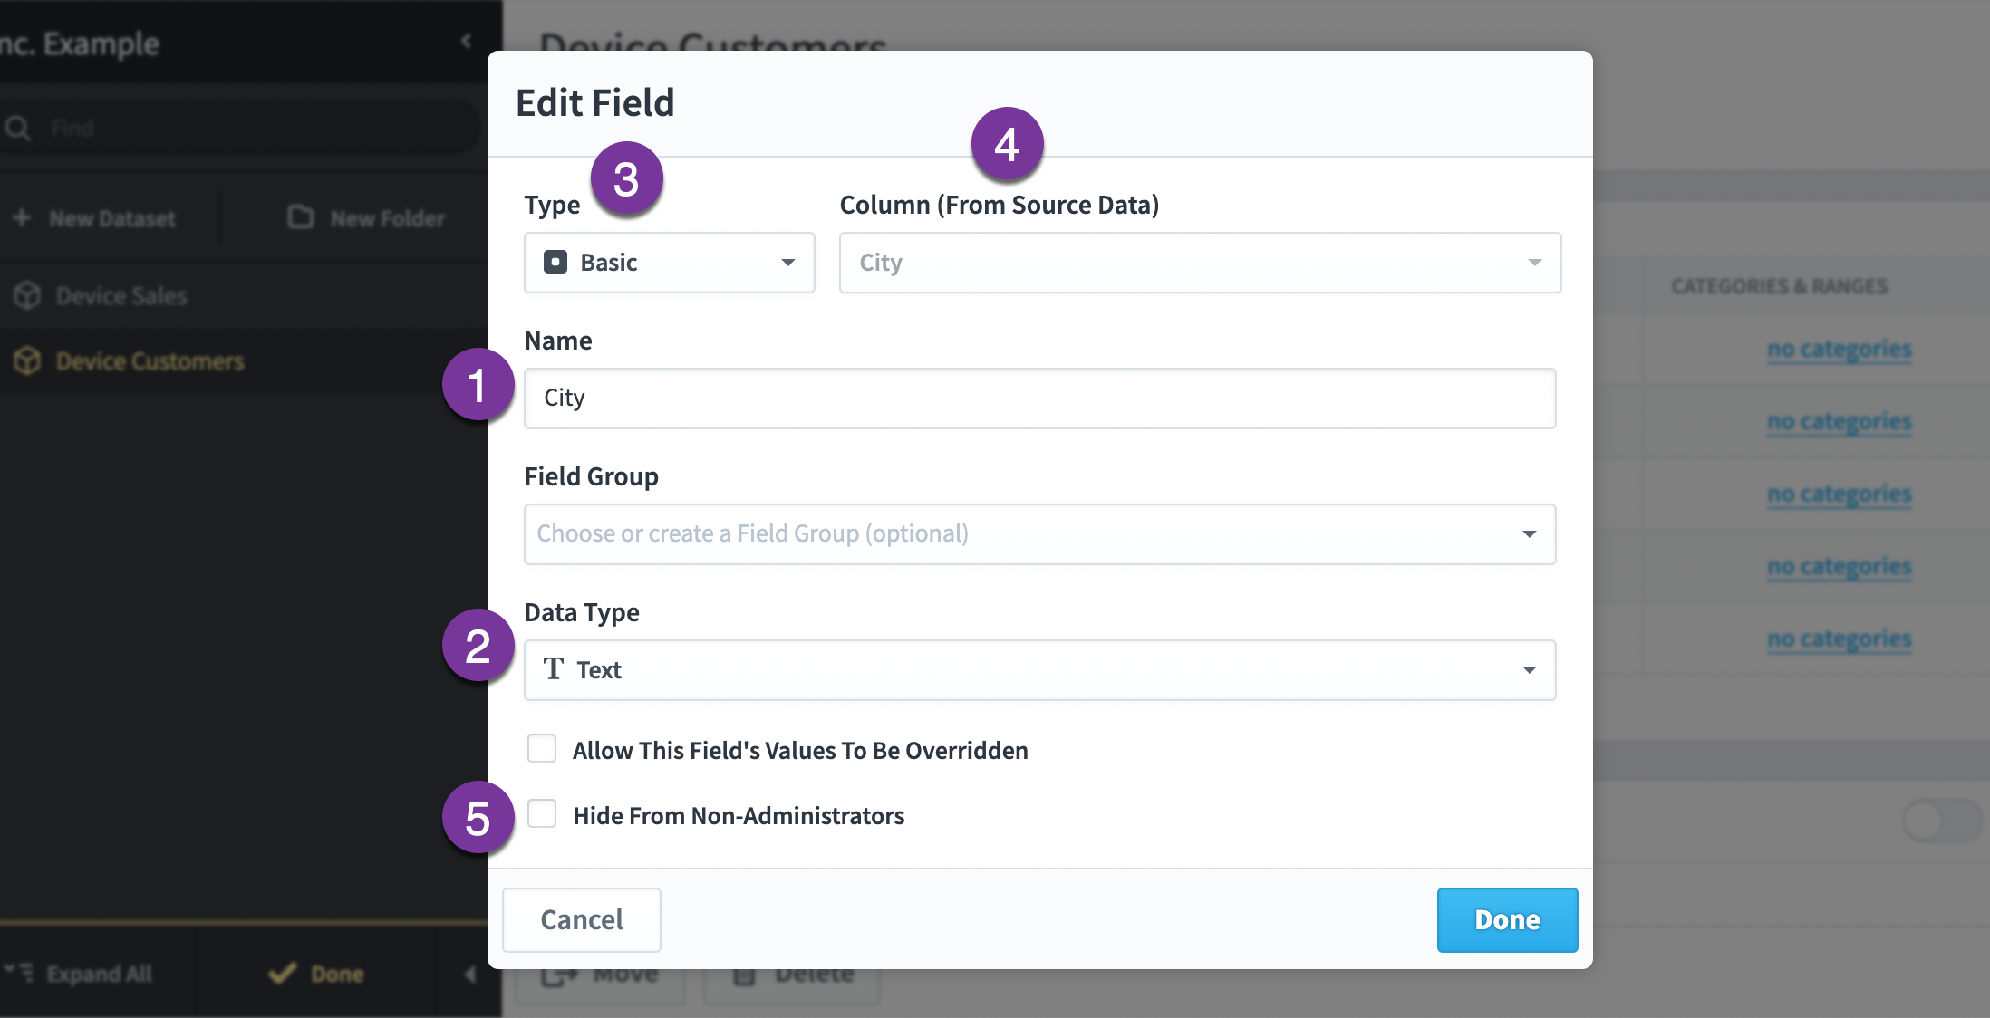Click the New Folder icon
The height and width of the screenshot is (1018, 1990).
tap(300, 217)
